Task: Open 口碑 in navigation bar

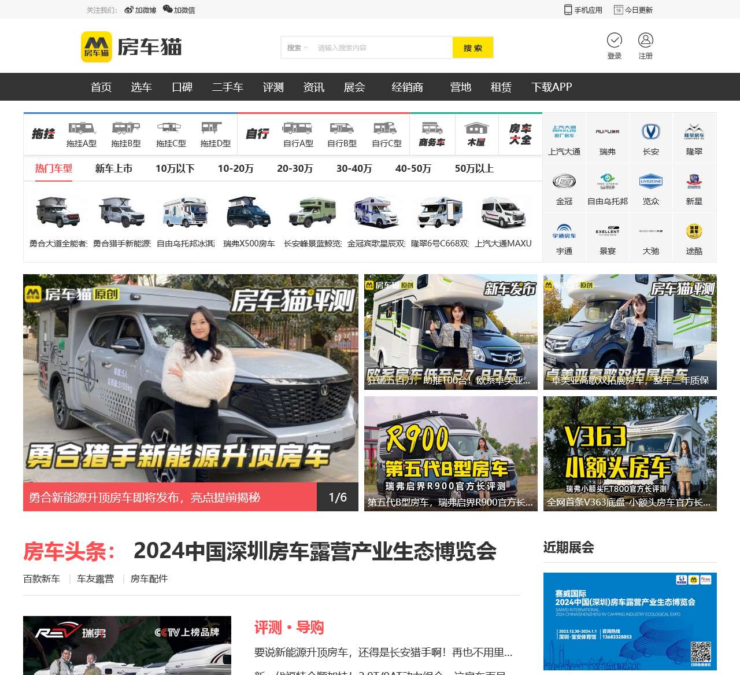Action: (182, 87)
